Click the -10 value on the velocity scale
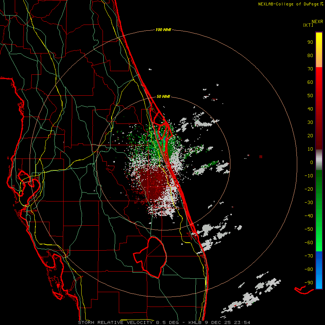This screenshot has width=325, height=325. pyautogui.click(x=309, y=176)
